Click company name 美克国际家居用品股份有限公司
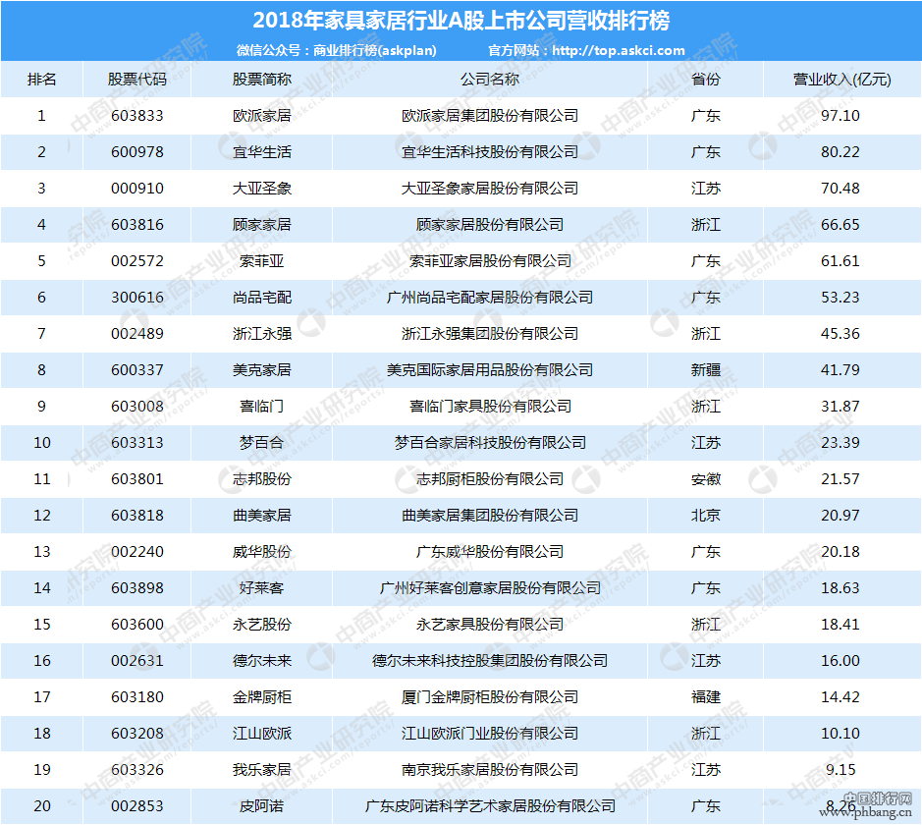Image resolution: width=922 pixels, height=825 pixels. pos(490,370)
